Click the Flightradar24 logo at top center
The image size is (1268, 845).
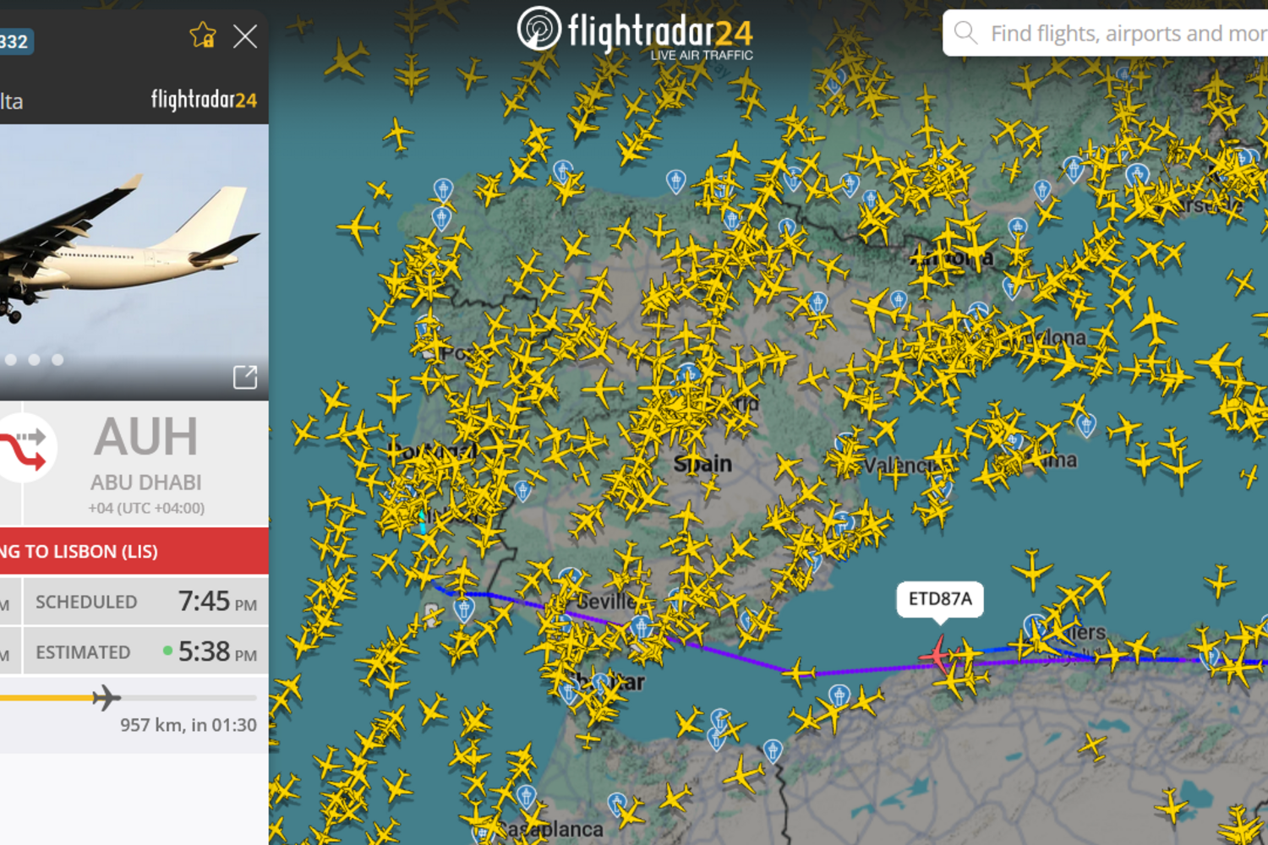tap(635, 33)
